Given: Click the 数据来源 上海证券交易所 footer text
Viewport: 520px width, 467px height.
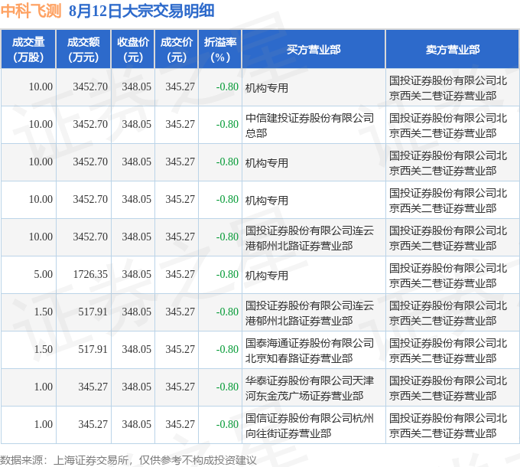Looking at the screenshot, I should tap(128, 460).
